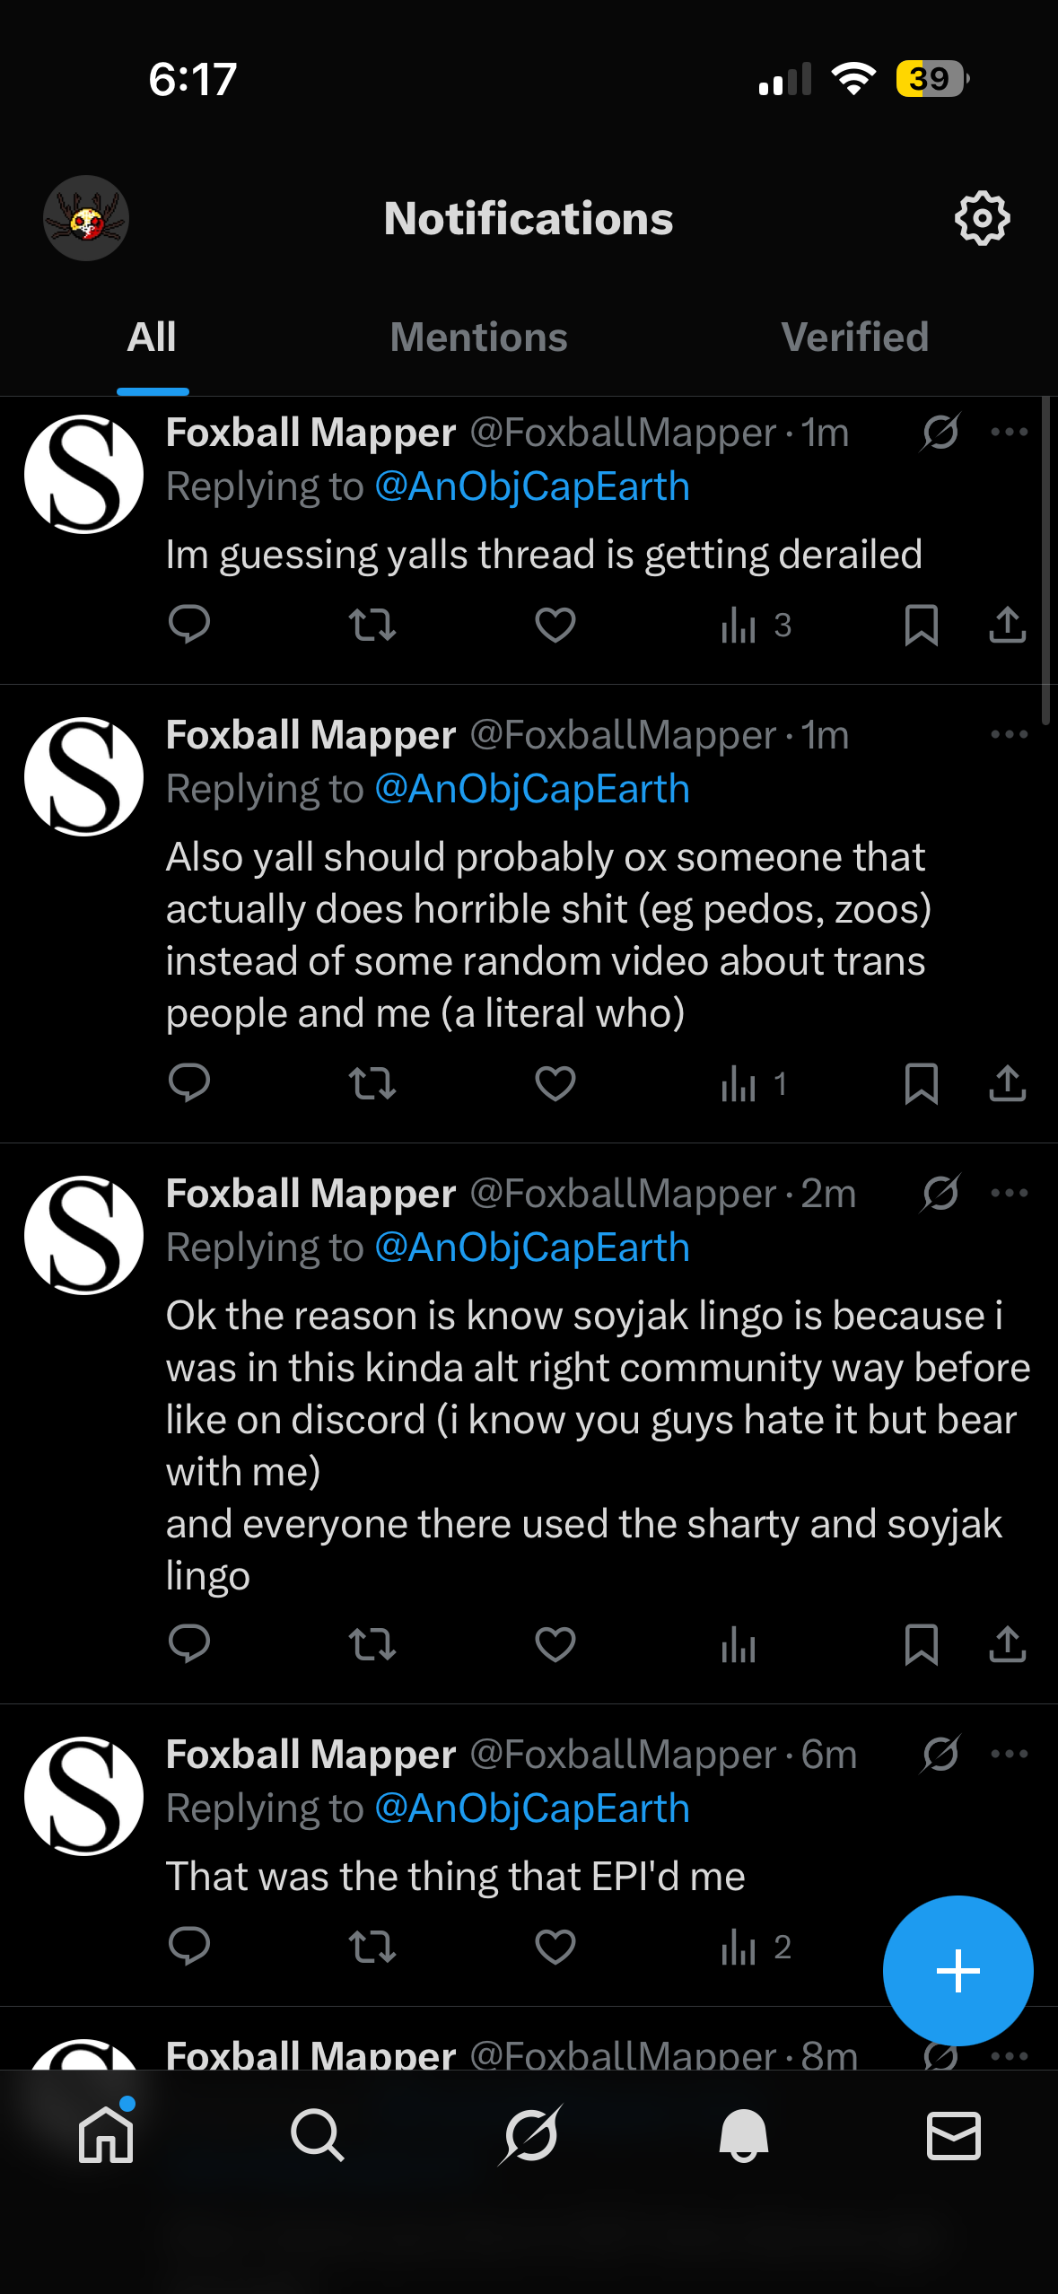Tap Grok icon on the 'soyjak lingo' post
This screenshot has height=2294, width=1058.
[x=940, y=1194]
